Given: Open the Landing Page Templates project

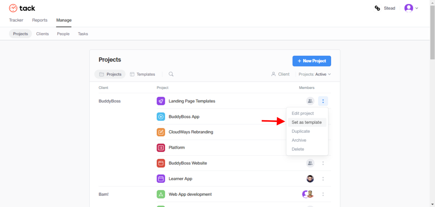Looking at the screenshot, I should coord(192,101).
